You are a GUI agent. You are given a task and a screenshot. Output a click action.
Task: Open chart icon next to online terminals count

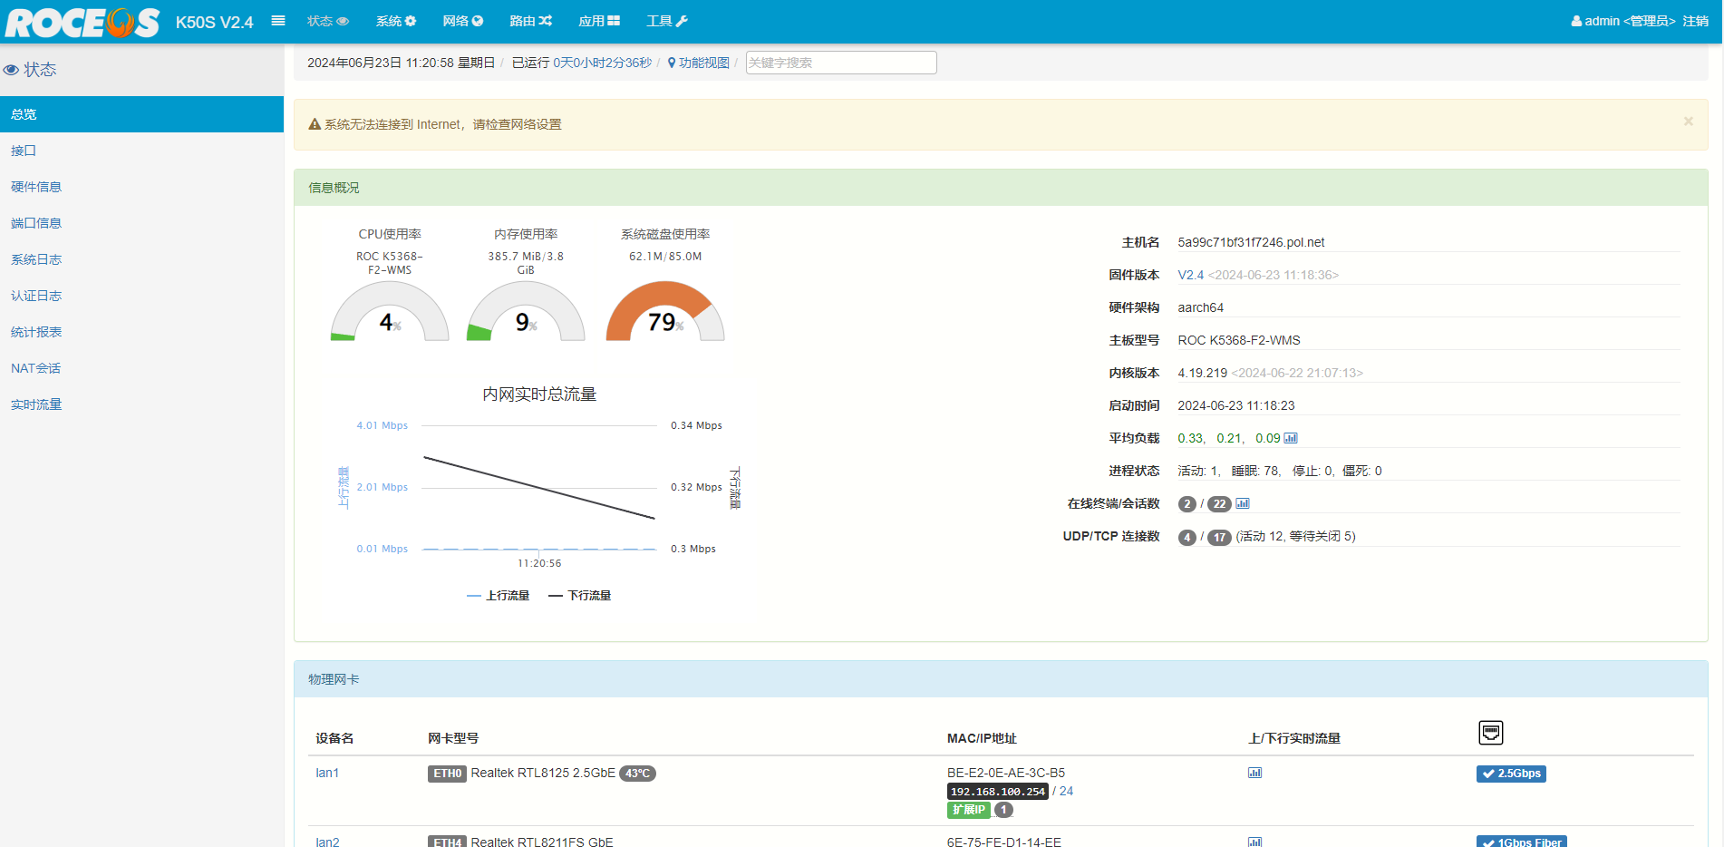click(x=1243, y=503)
